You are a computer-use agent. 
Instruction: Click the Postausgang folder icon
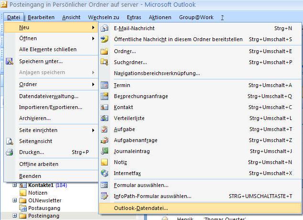click(23, 208)
